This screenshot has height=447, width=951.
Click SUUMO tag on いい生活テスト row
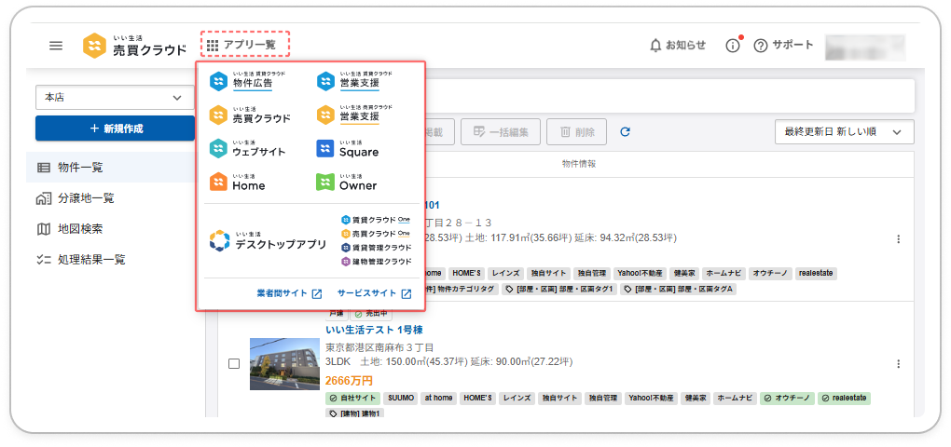tap(400, 399)
